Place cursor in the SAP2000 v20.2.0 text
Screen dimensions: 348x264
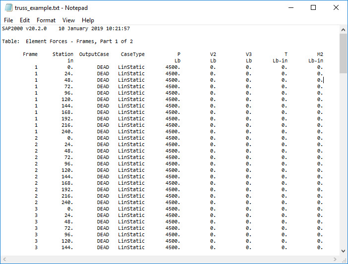point(24,29)
